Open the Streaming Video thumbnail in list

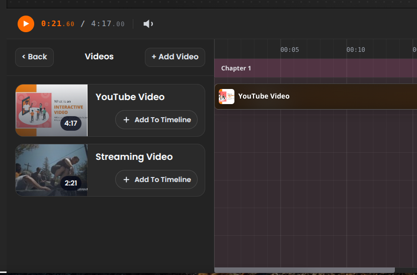pos(52,170)
